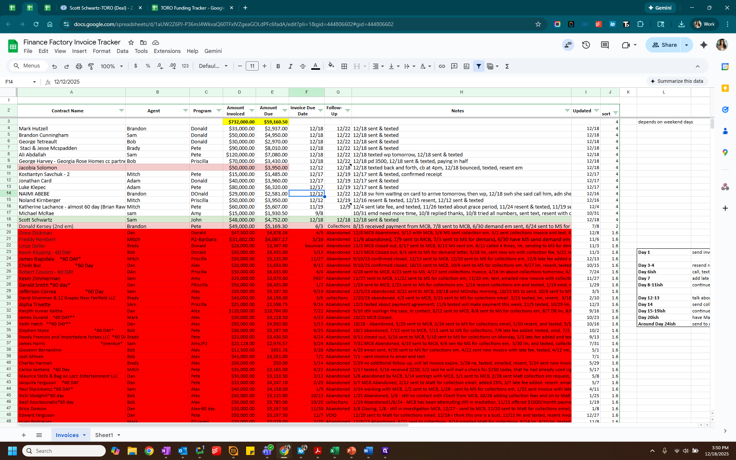
Task: Toggle italic formatting
Action: [x=290, y=66]
